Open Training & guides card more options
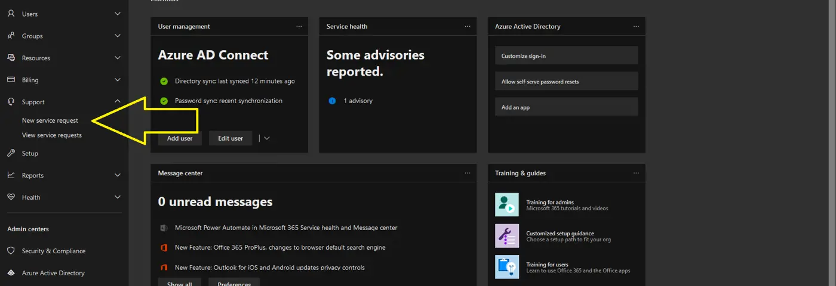 click(636, 173)
